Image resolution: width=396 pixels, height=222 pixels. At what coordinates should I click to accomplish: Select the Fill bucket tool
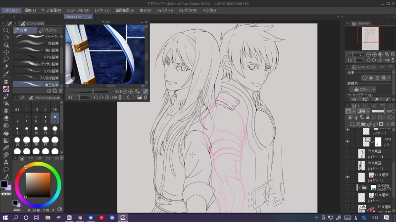click(6, 133)
